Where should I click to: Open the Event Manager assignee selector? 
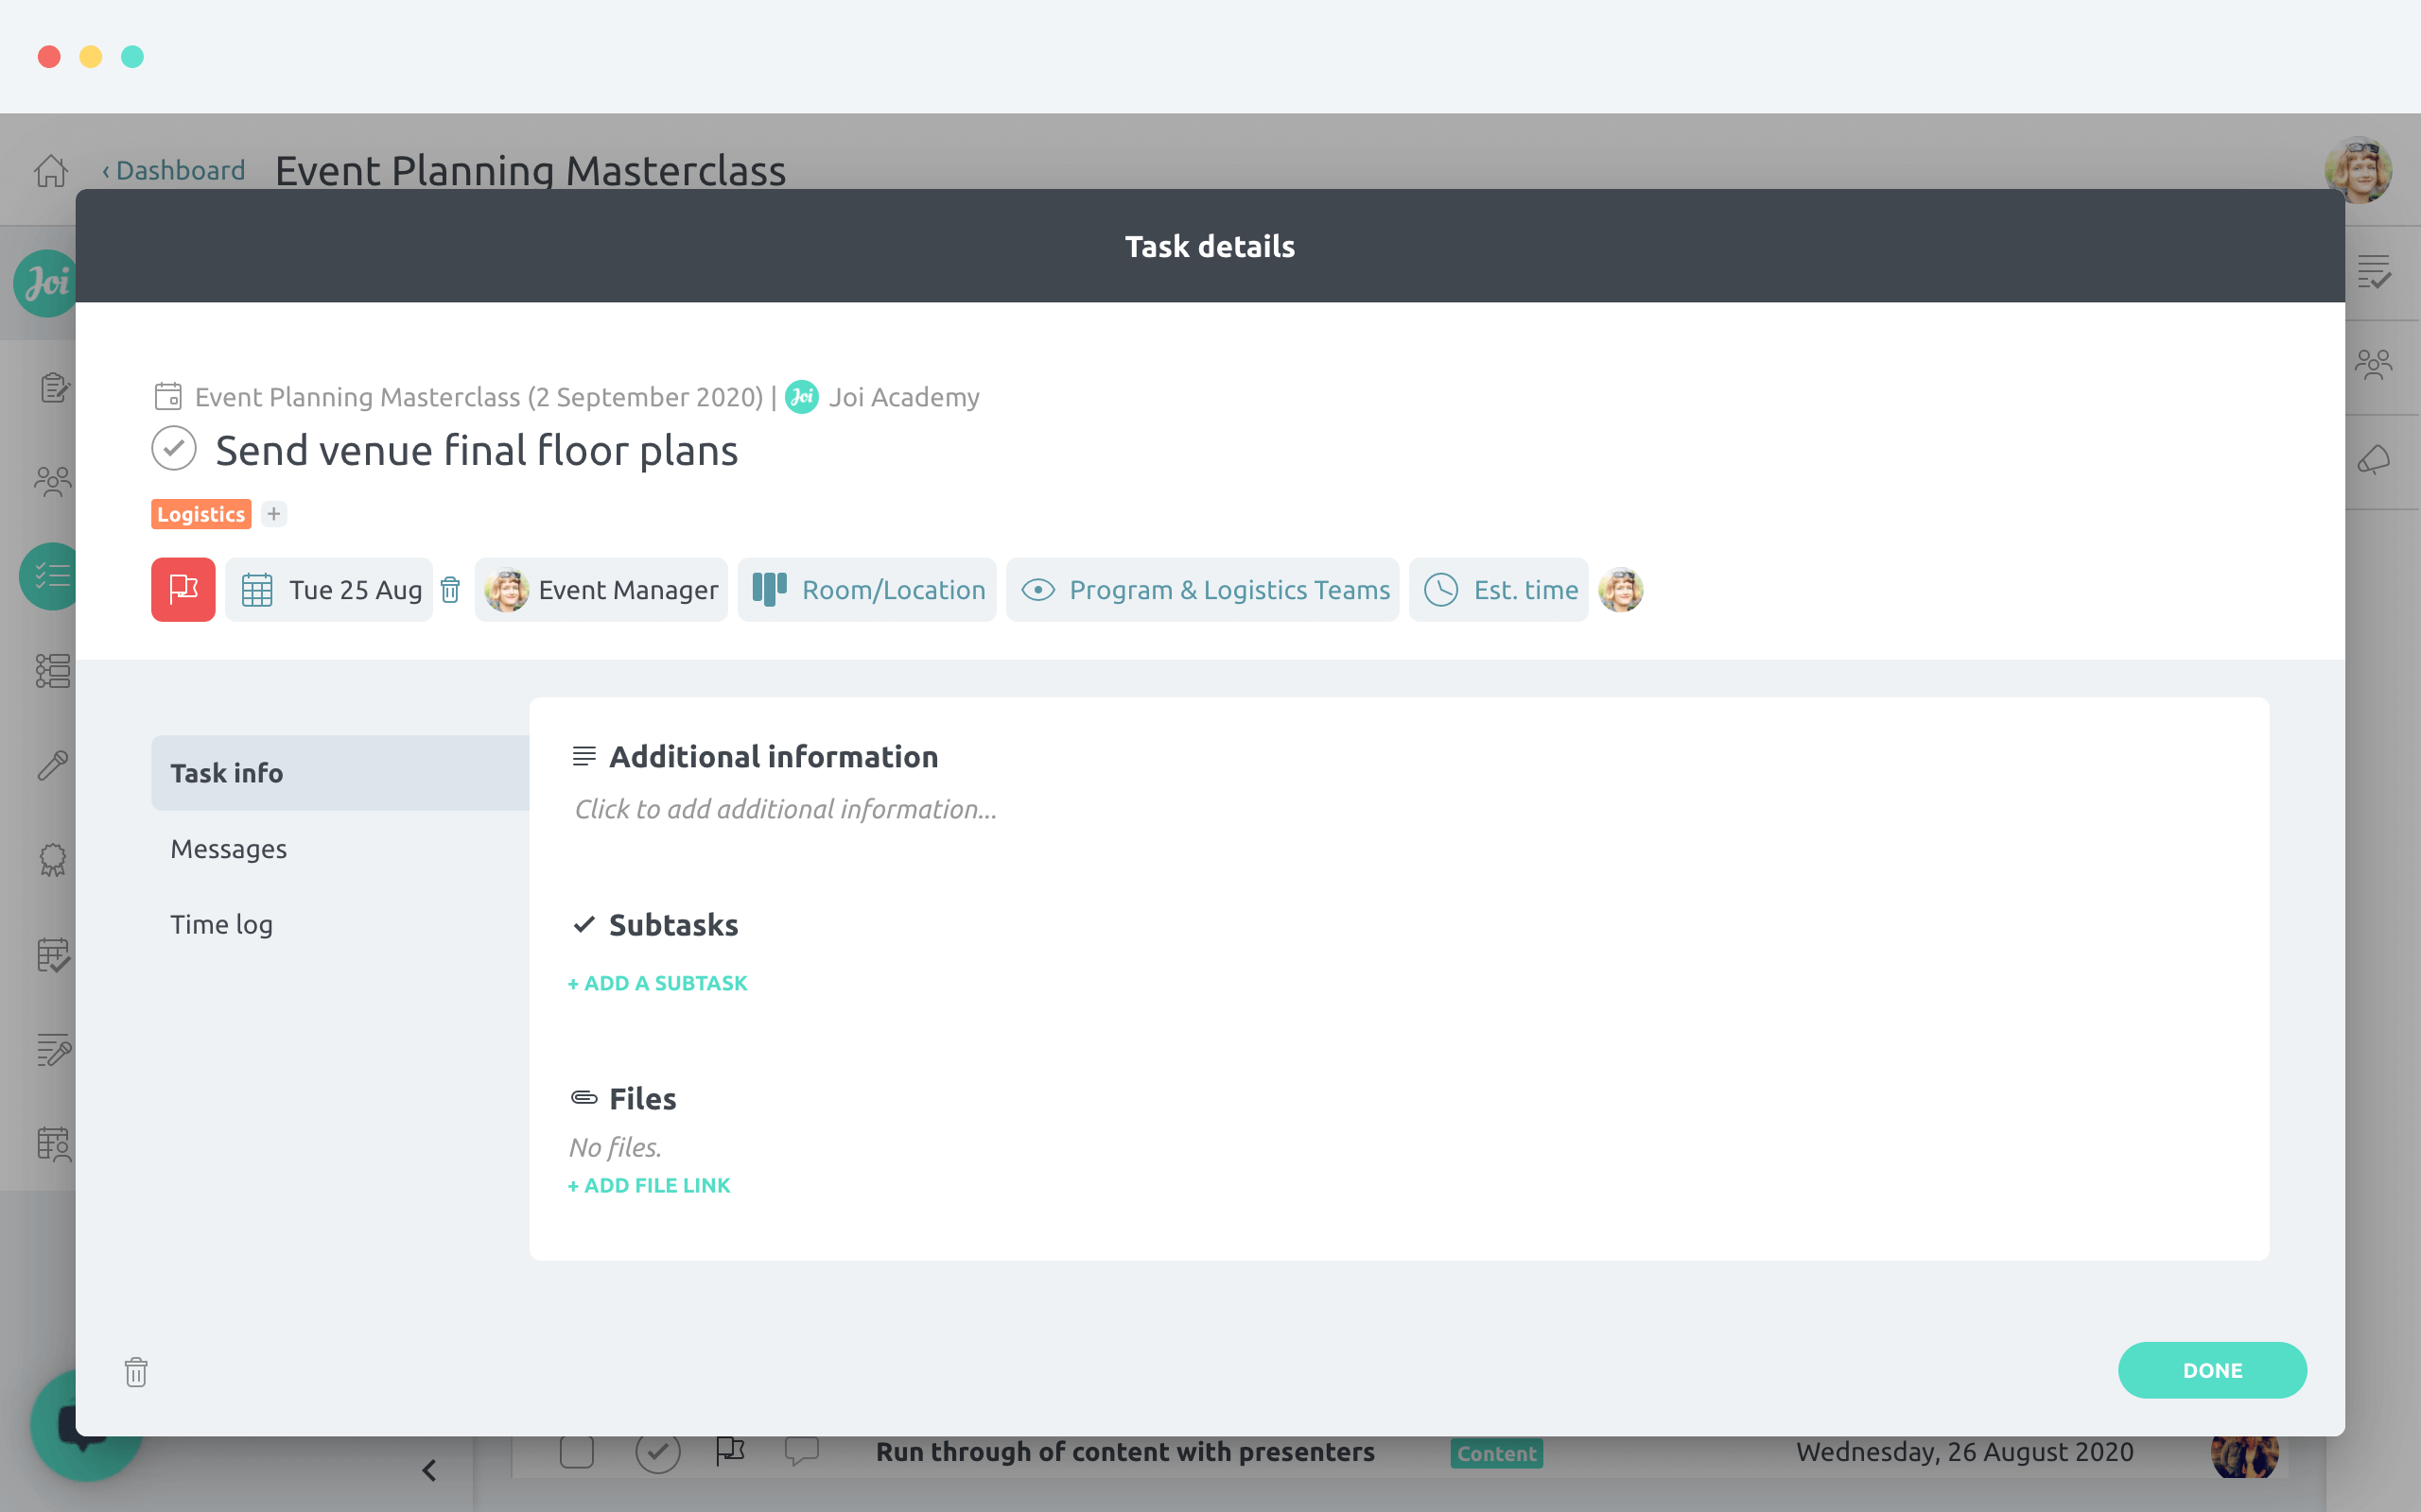(601, 590)
